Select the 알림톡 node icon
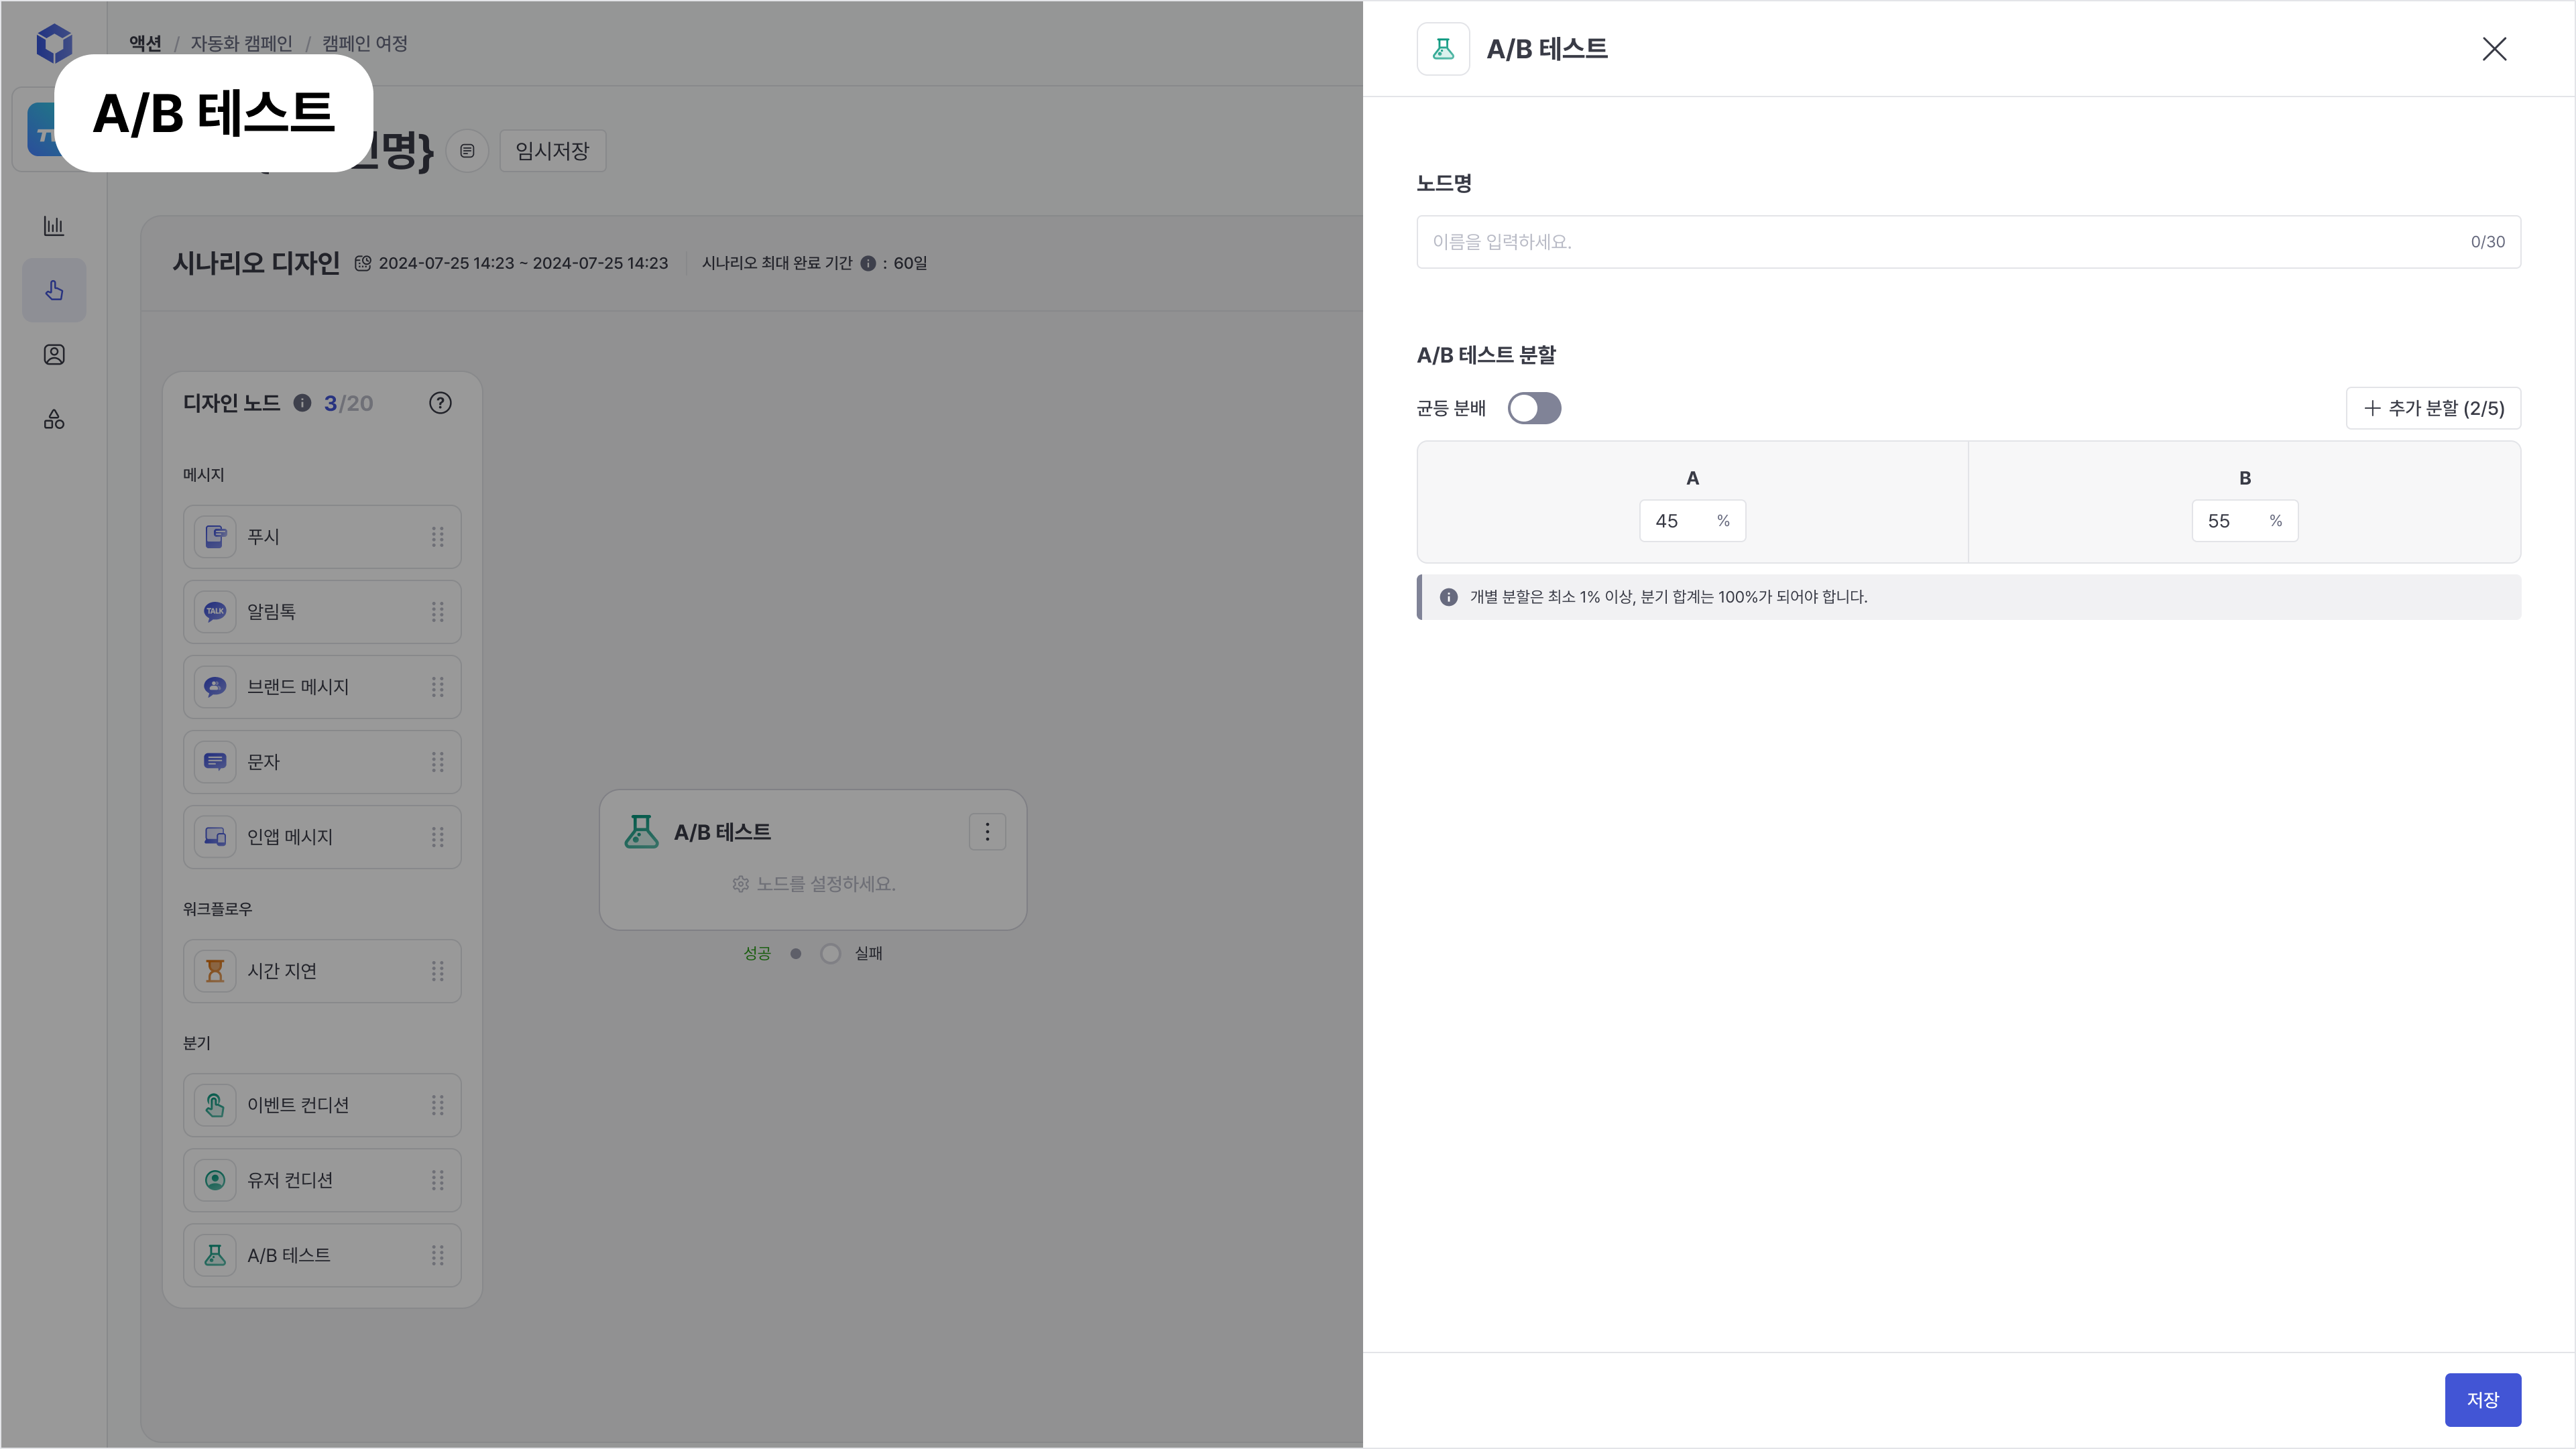Screen dimensions: 2576x1449 [x=215, y=612]
